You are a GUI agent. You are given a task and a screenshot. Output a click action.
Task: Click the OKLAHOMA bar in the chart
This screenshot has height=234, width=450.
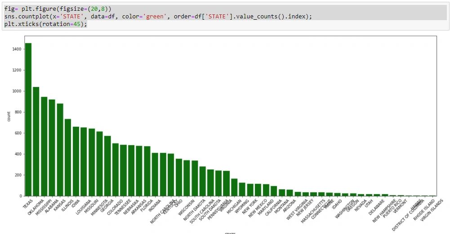[x=36, y=141]
